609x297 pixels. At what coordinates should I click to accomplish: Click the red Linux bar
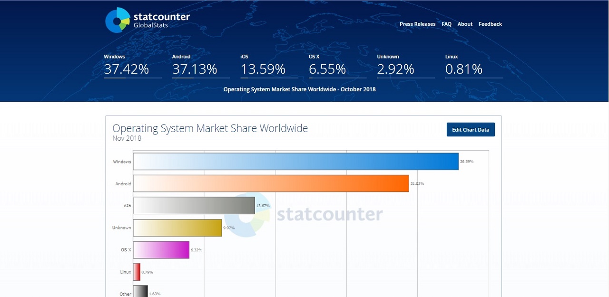point(137,272)
